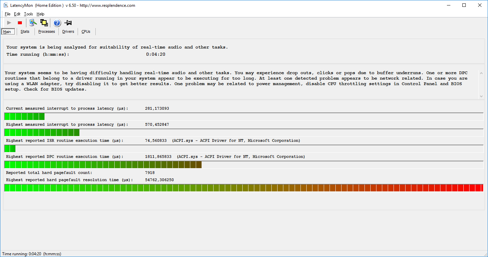Click the current latency value 281,173093
Viewport: 488px width, 257px height.
[157, 108]
